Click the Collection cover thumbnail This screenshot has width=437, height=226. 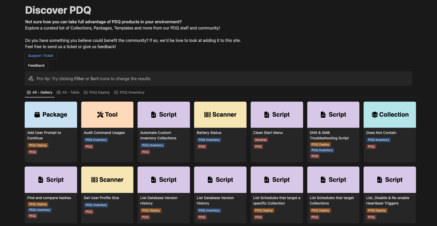[390, 115]
